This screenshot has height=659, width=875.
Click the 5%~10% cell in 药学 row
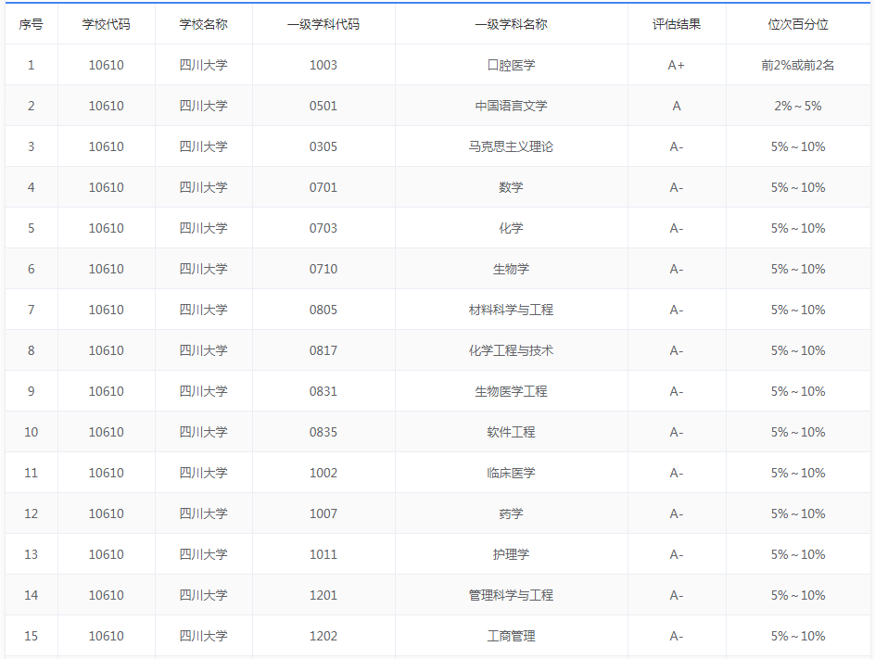pyautogui.click(x=798, y=513)
